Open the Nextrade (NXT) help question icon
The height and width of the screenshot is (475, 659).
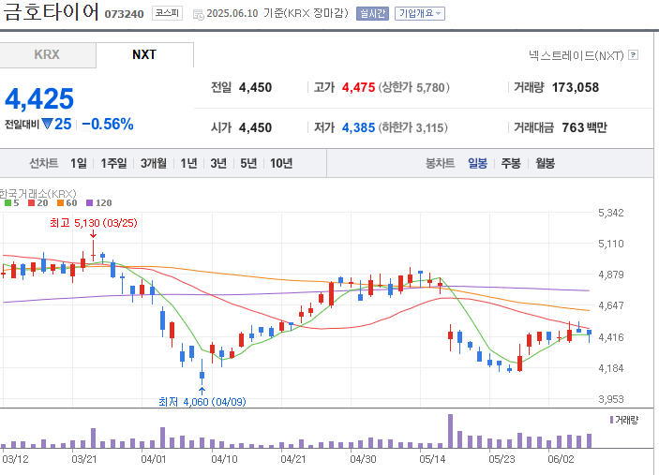click(633, 55)
